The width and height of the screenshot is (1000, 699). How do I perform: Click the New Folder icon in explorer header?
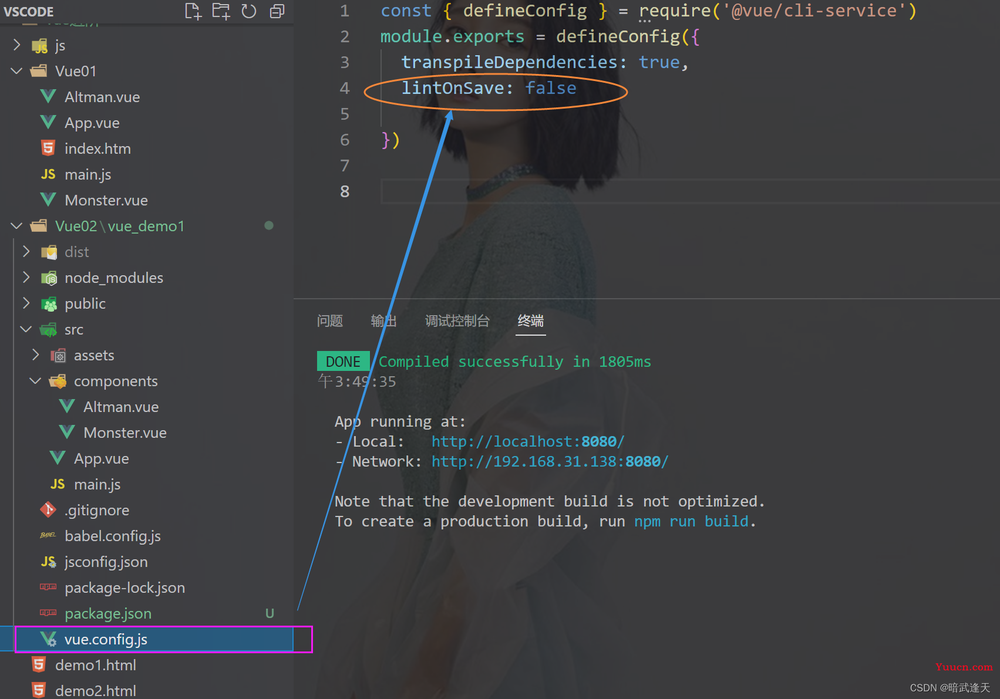[221, 11]
